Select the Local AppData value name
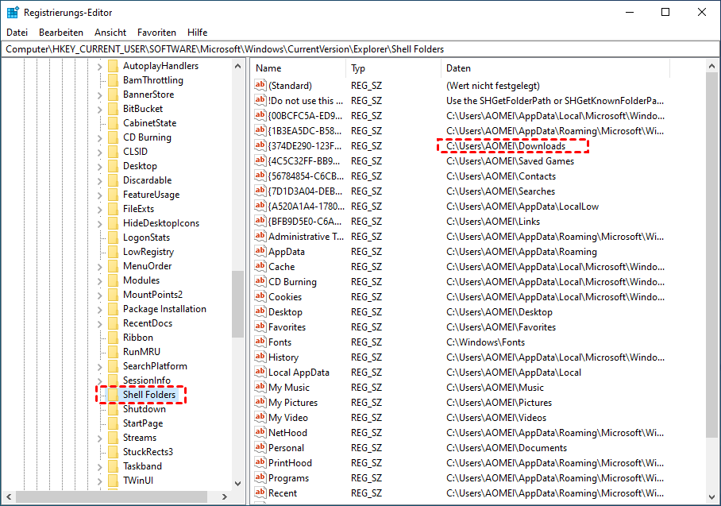Viewport: 721px width, 506px height. click(x=299, y=372)
